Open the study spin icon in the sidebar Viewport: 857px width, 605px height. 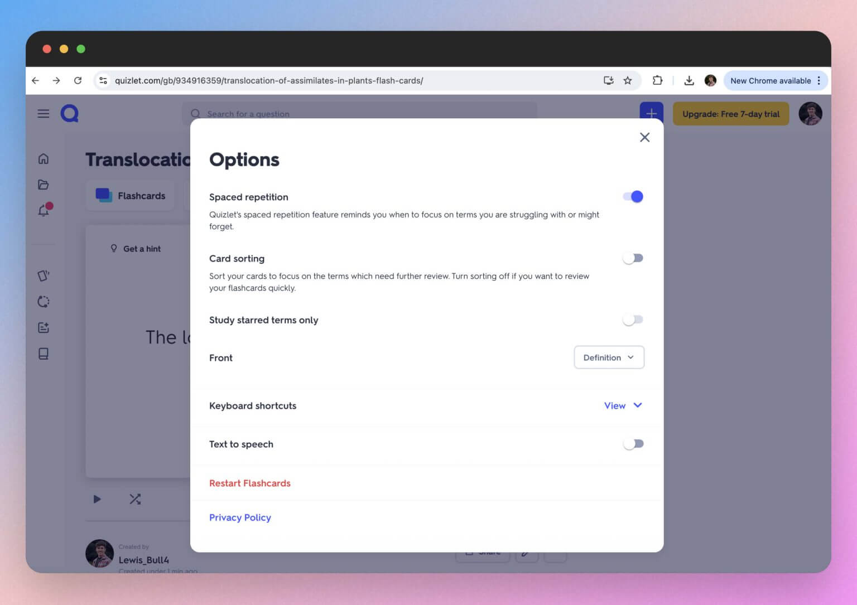[x=44, y=302]
